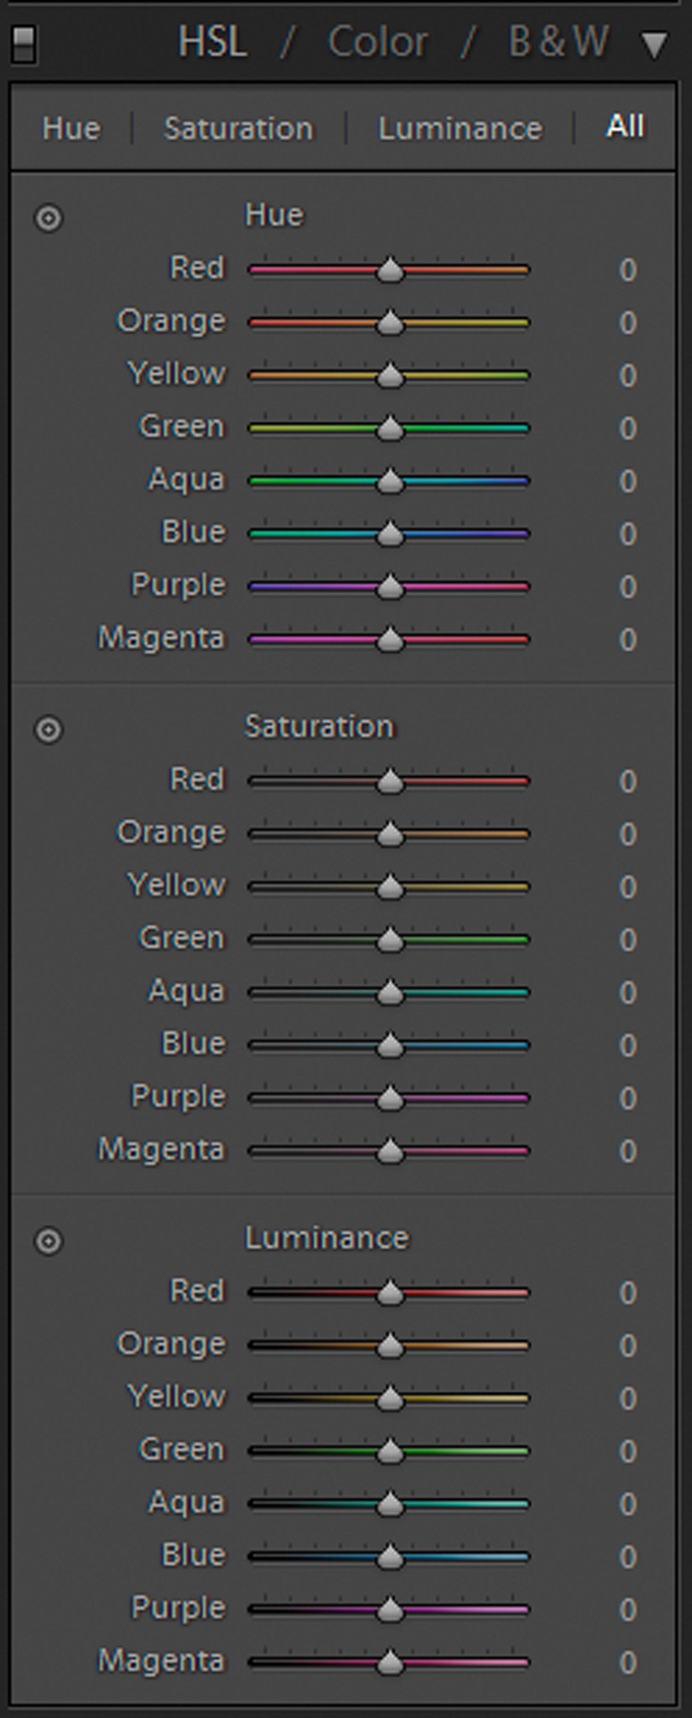Click the Saturation section heading label
The width and height of the screenshot is (692, 1718).
(319, 726)
